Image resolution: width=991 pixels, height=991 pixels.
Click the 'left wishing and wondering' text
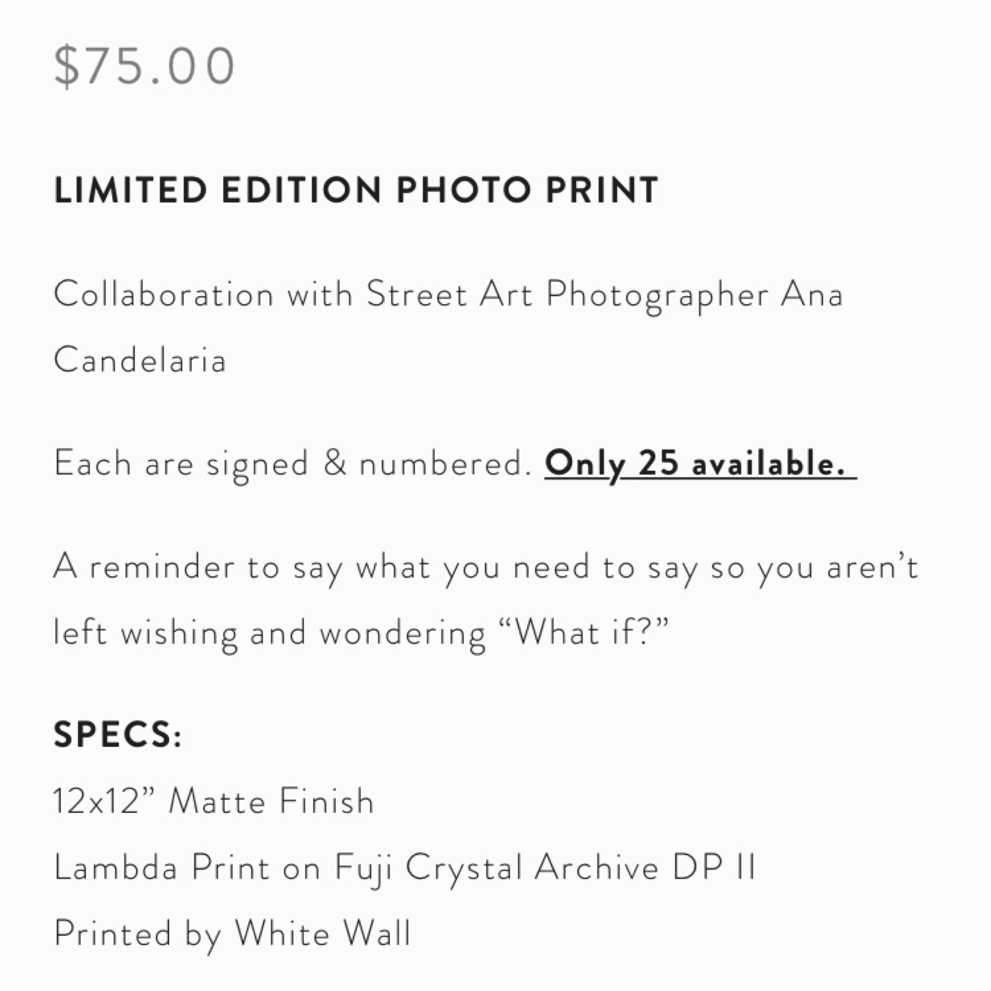[x=270, y=633]
